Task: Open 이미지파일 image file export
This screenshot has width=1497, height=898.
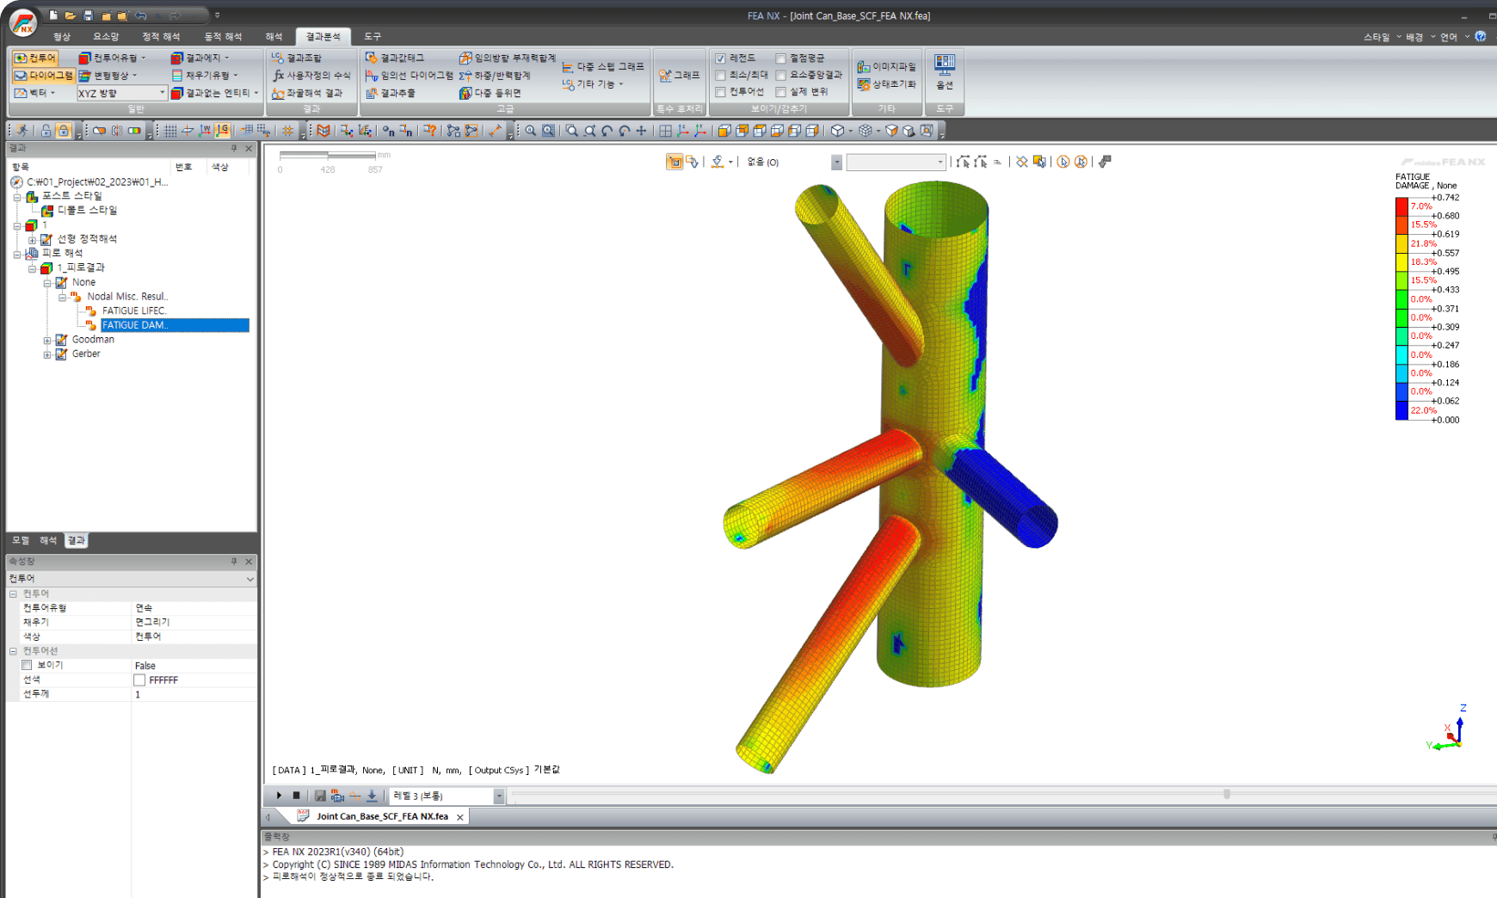Action: [886, 66]
